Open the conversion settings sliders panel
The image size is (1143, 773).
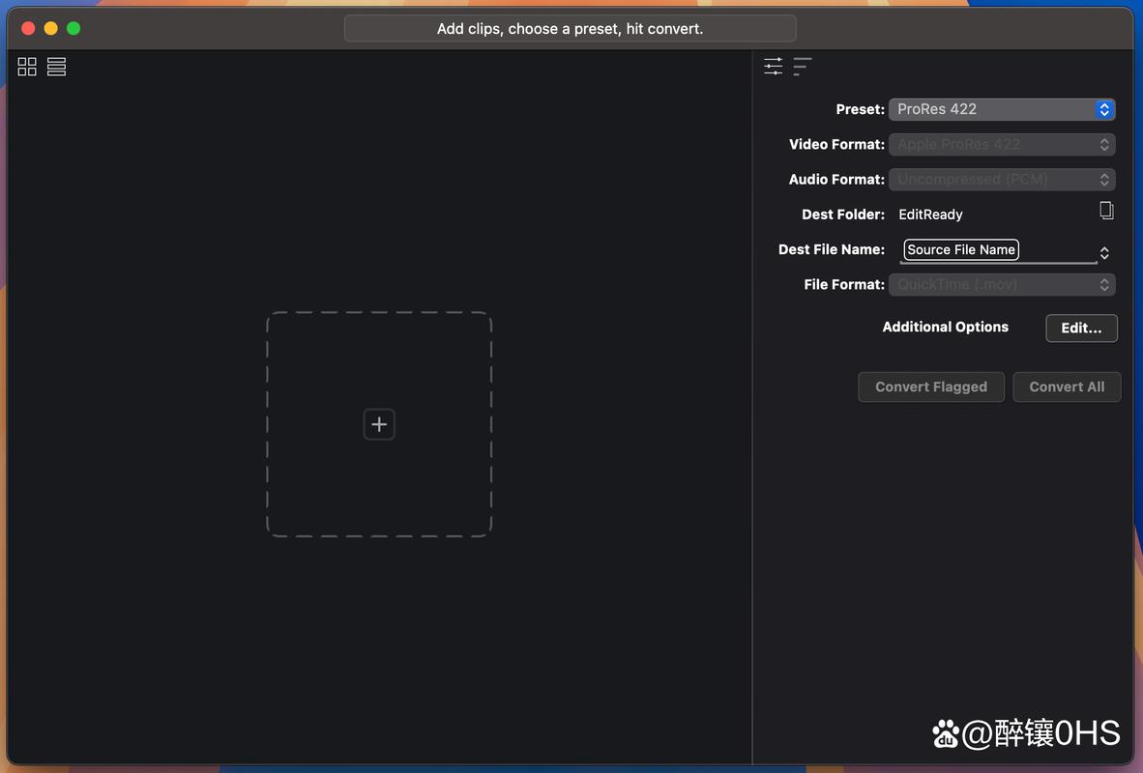point(773,66)
